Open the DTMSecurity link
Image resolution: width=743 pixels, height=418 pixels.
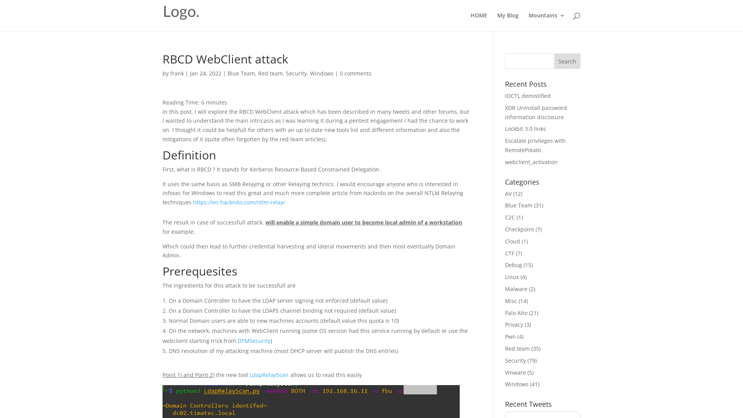254,341
